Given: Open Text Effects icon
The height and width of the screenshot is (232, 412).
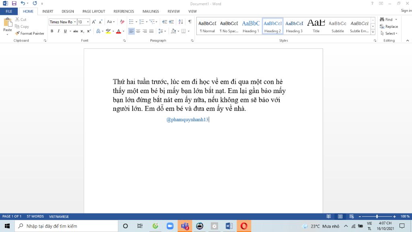Looking at the screenshot, I should [98, 31].
